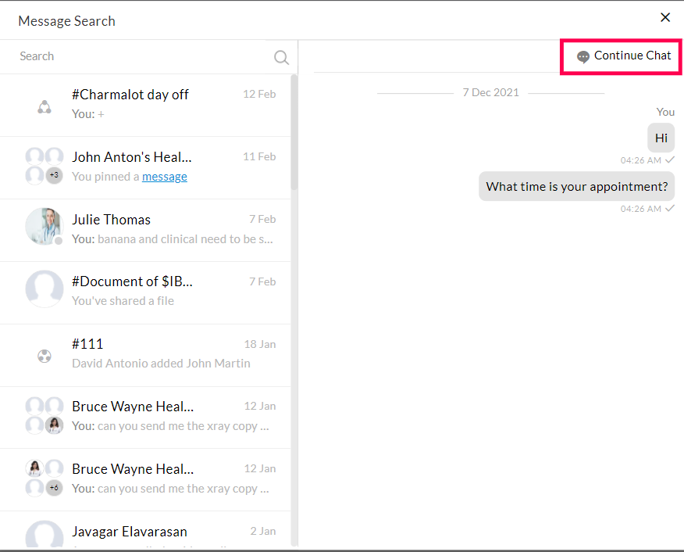684x552 pixels.
Task: Click the "Hi" message bubble
Action: (x=661, y=138)
